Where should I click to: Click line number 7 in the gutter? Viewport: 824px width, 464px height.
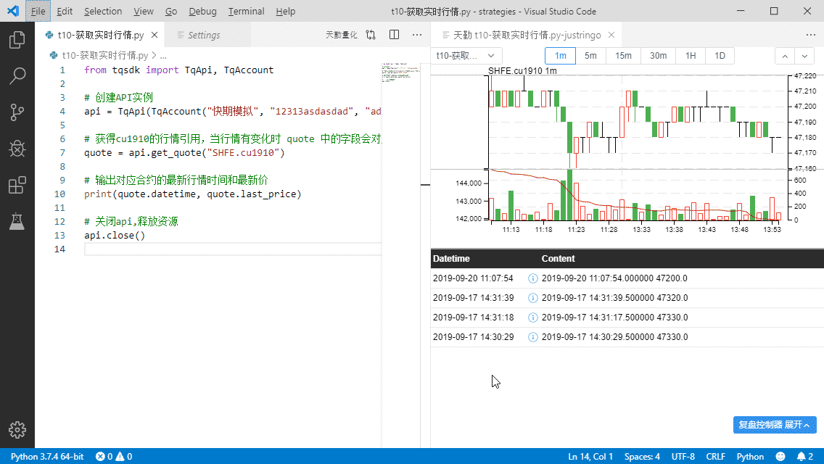62,153
